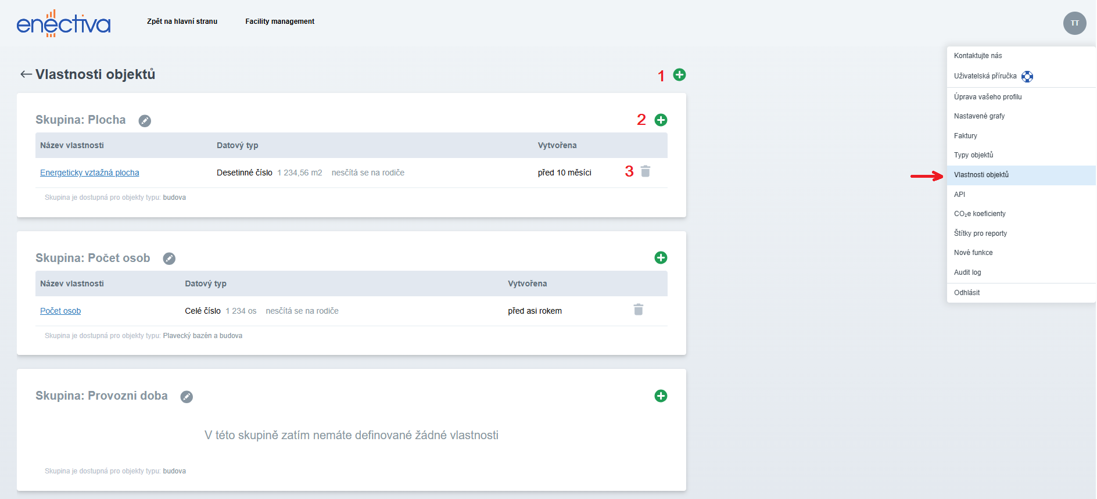Screen dimensions: 1097x499
Task: Choose CO₂e koeficienty in the user menu
Action: (x=980, y=214)
